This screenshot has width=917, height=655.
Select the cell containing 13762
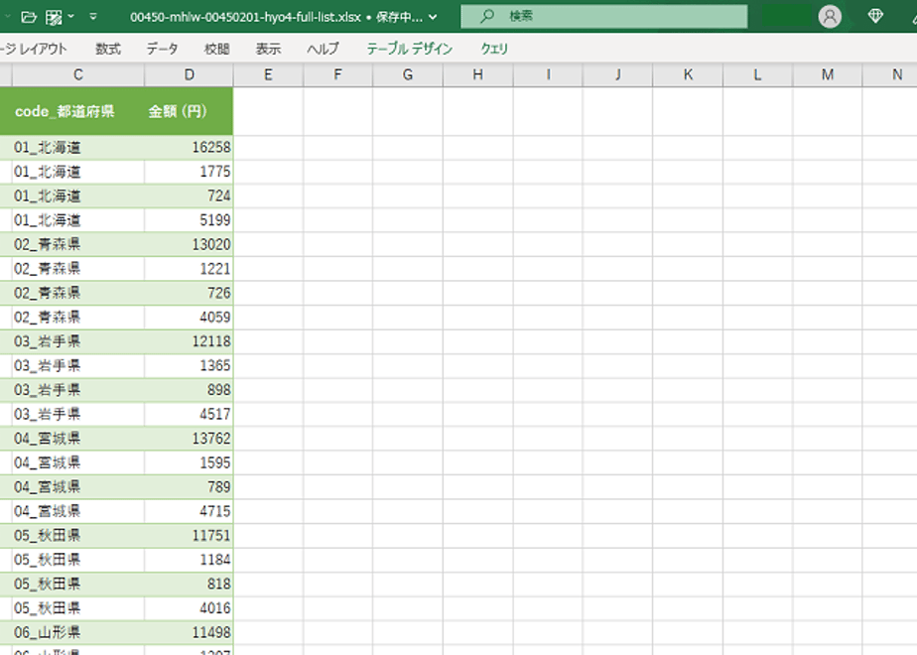pos(189,439)
